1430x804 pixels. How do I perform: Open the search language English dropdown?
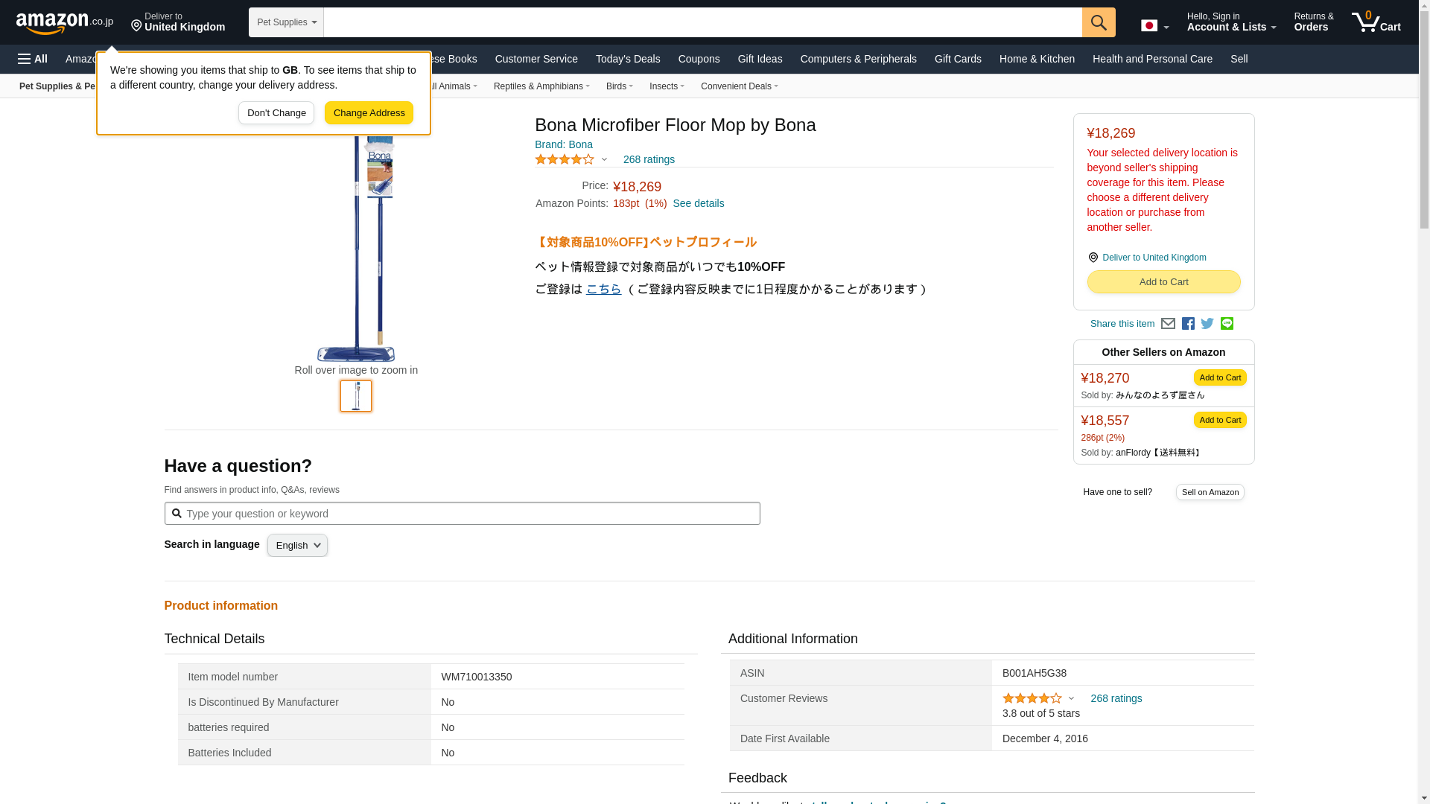(x=297, y=546)
